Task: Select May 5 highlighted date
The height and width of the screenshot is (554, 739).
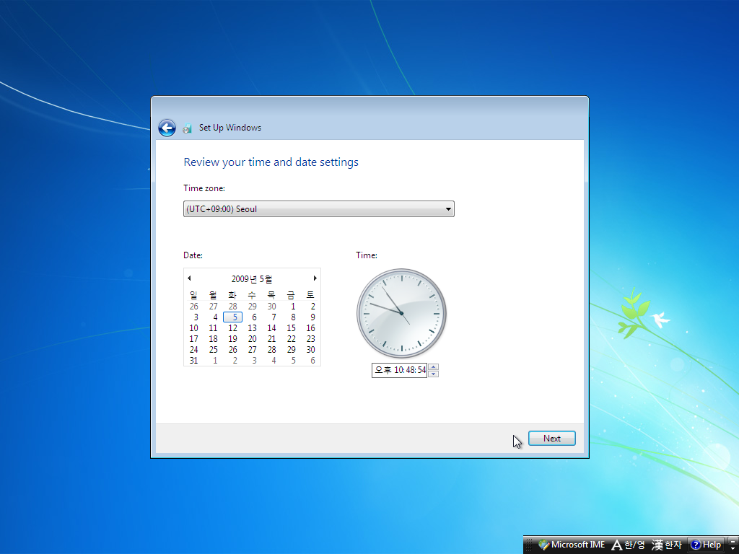Action: click(x=233, y=317)
